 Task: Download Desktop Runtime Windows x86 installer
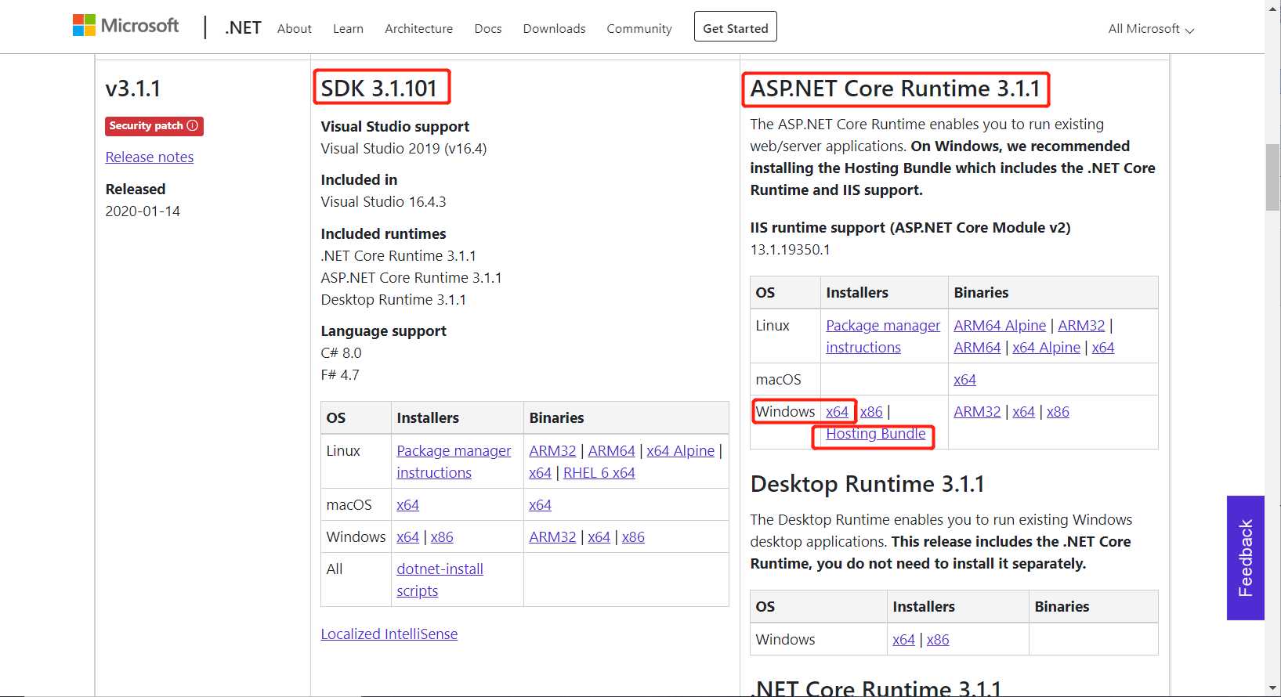tap(938, 639)
